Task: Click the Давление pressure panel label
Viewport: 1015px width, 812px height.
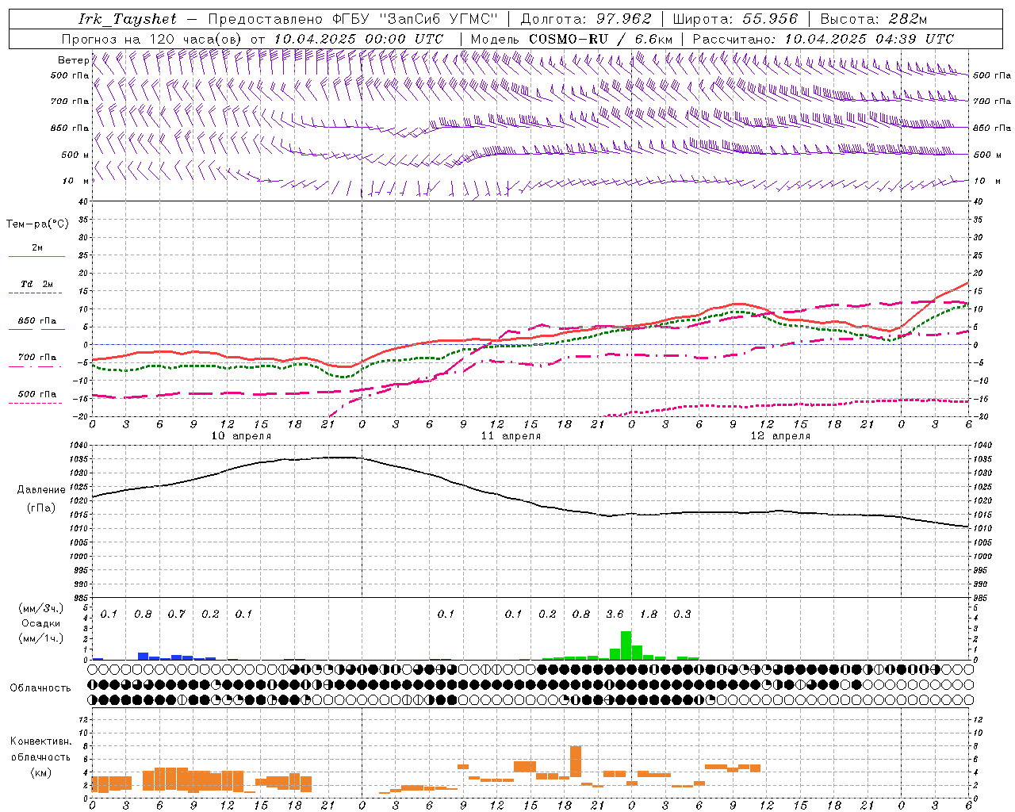Action: (41, 489)
